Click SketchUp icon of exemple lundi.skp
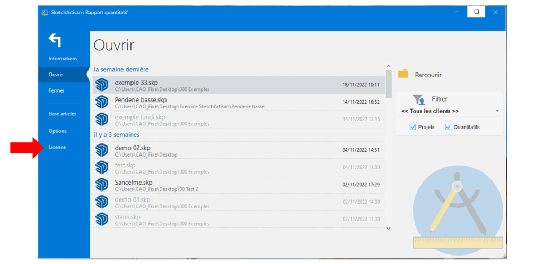The image size is (543, 264). [x=102, y=119]
